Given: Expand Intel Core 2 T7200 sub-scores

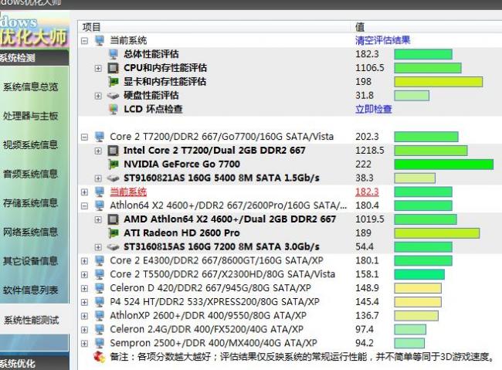Looking at the screenshot, I should click(98, 151).
